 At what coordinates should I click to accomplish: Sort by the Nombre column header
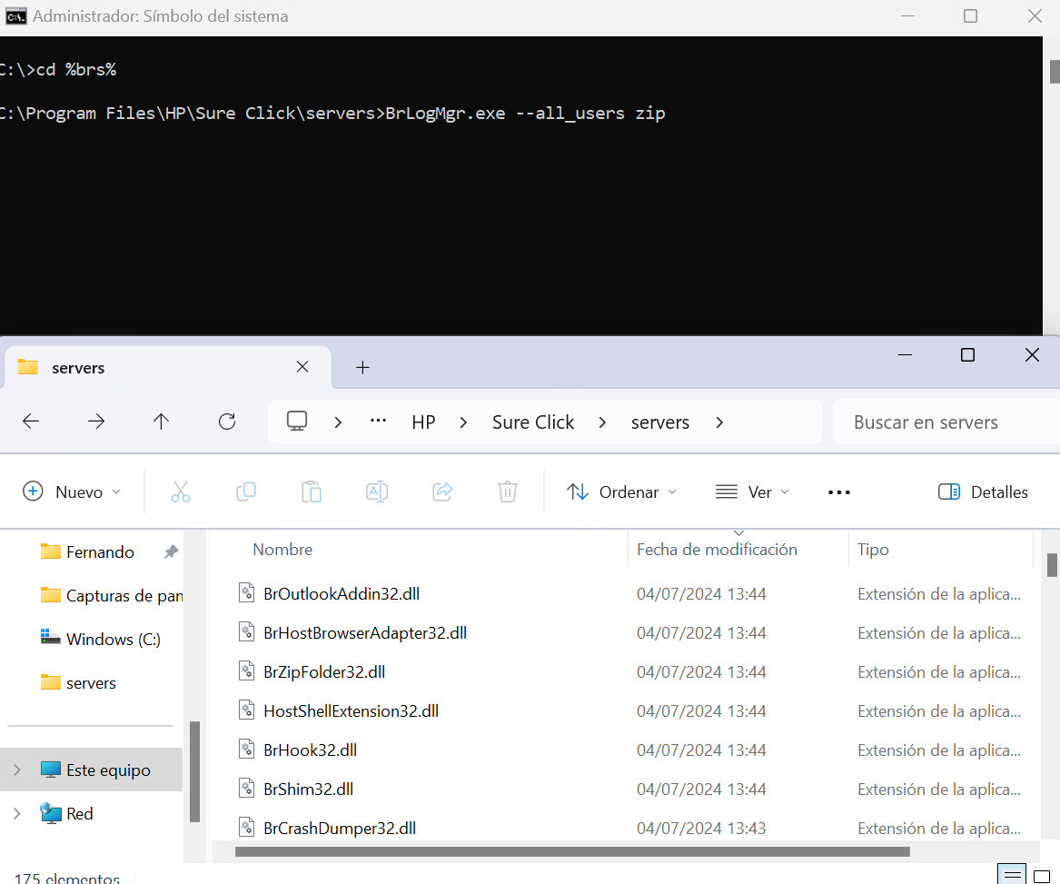click(282, 549)
